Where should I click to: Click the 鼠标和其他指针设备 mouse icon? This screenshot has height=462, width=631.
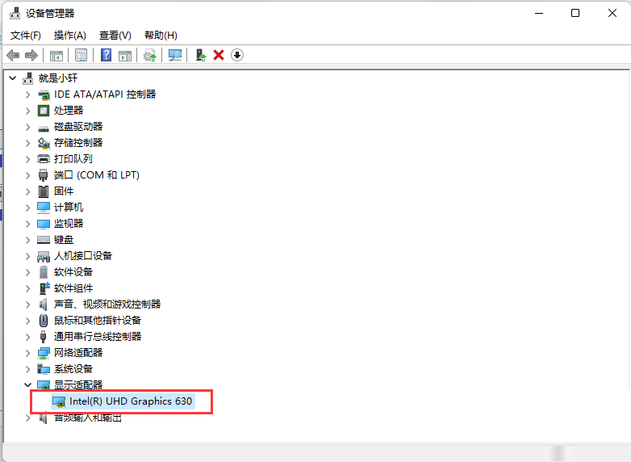43,321
